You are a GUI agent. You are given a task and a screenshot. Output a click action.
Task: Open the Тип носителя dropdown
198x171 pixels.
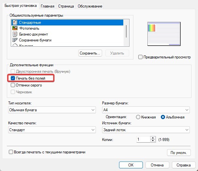click(x=52, y=110)
